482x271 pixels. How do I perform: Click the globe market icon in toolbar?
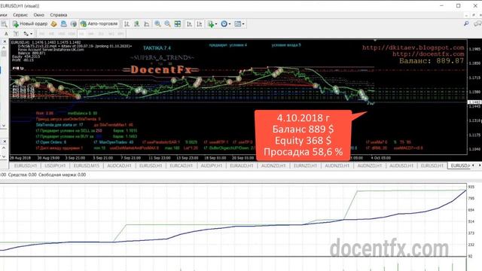[74, 23]
